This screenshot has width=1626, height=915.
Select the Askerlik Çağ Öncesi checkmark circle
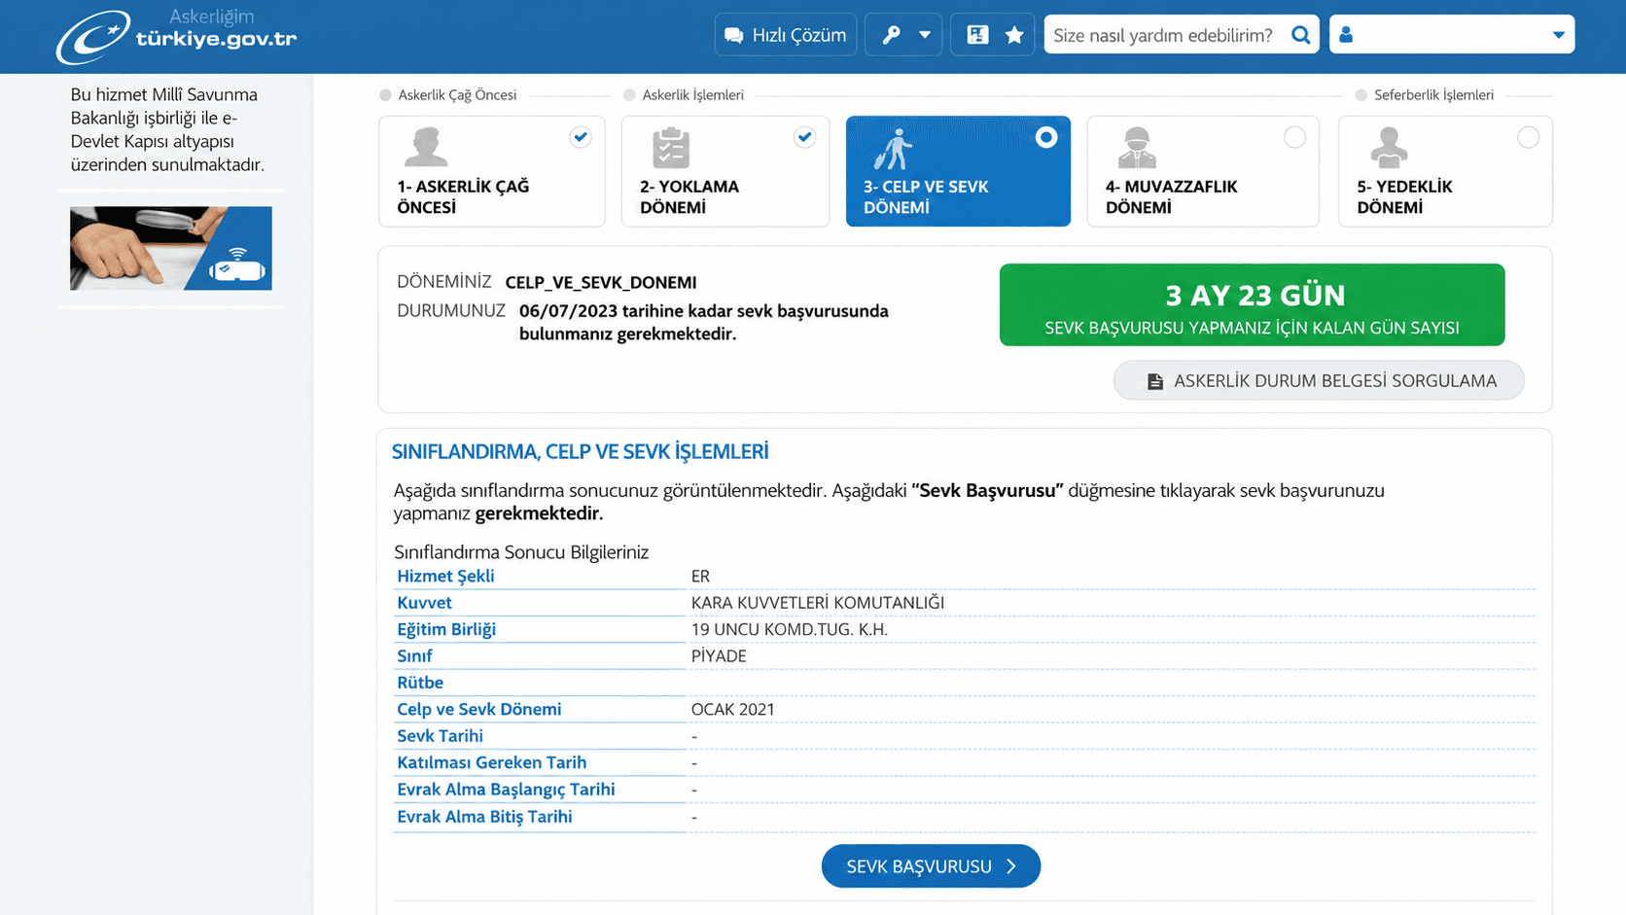click(x=581, y=137)
